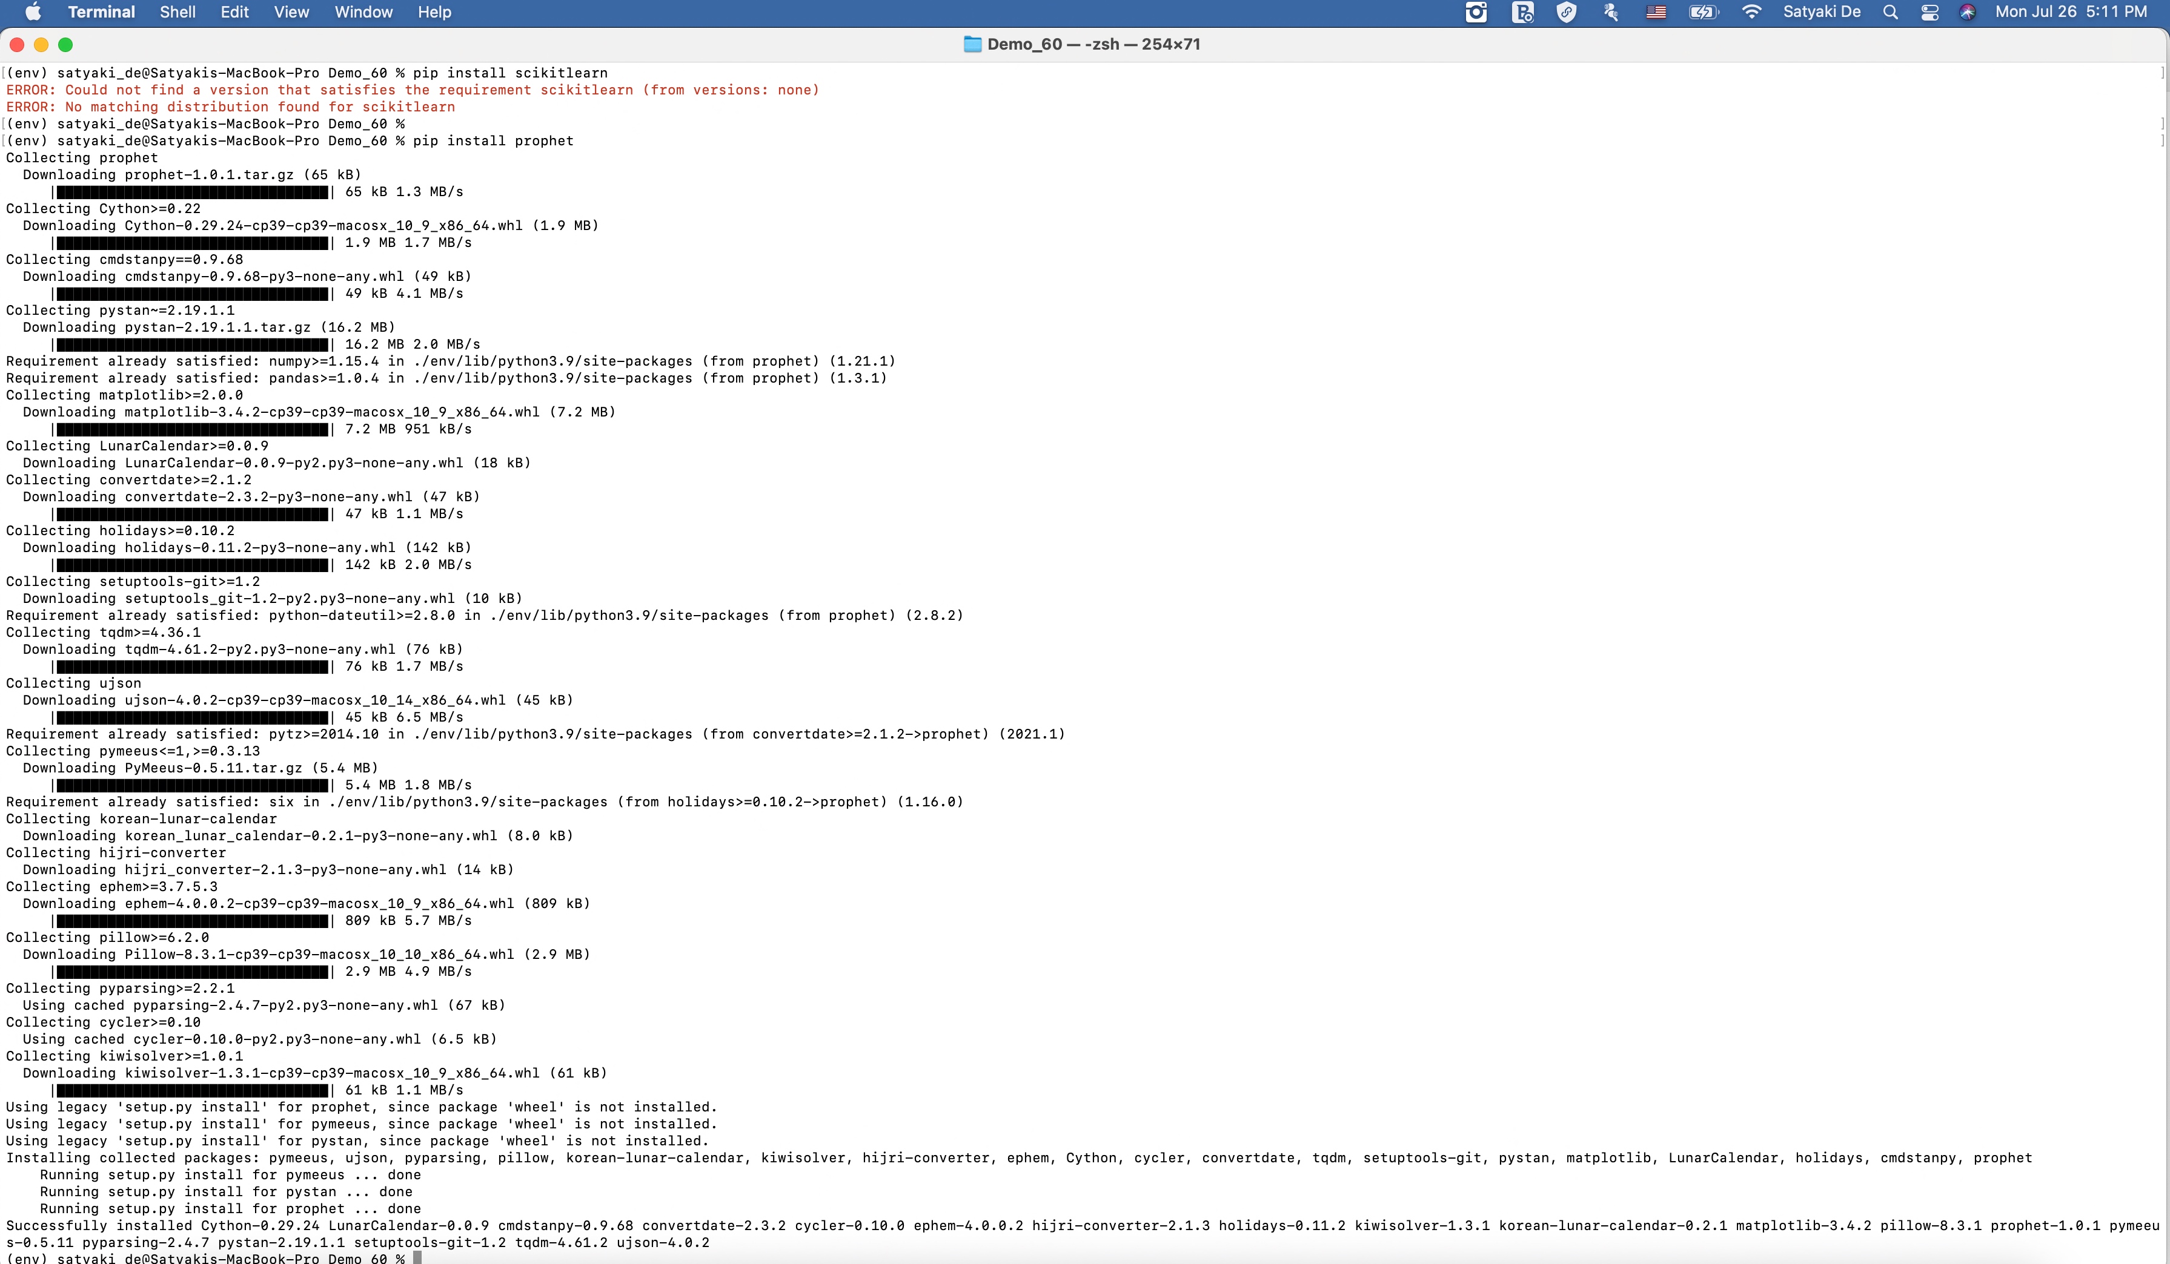This screenshot has width=2170, height=1264.
Task: Click the battery charging status icon
Action: pyautogui.click(x=1702, y=12)
